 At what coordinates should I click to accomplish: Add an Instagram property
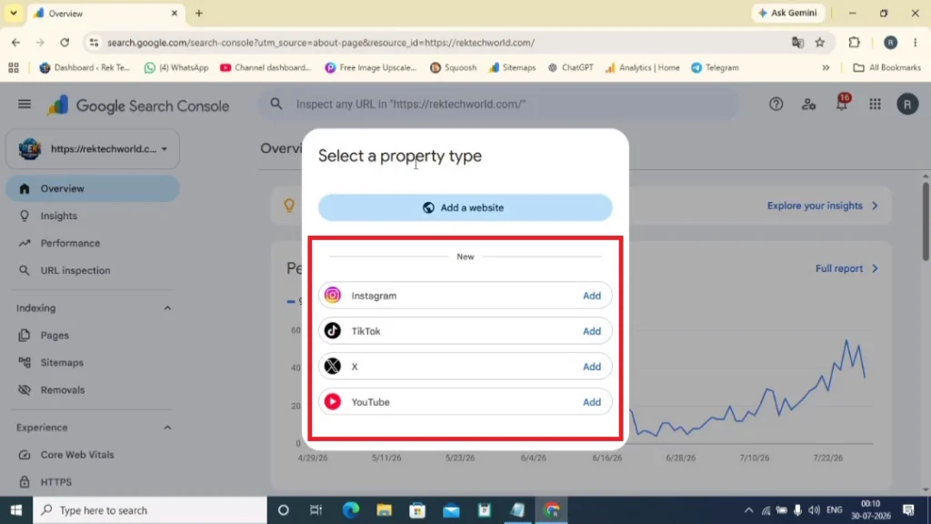[x=591, y=296]
